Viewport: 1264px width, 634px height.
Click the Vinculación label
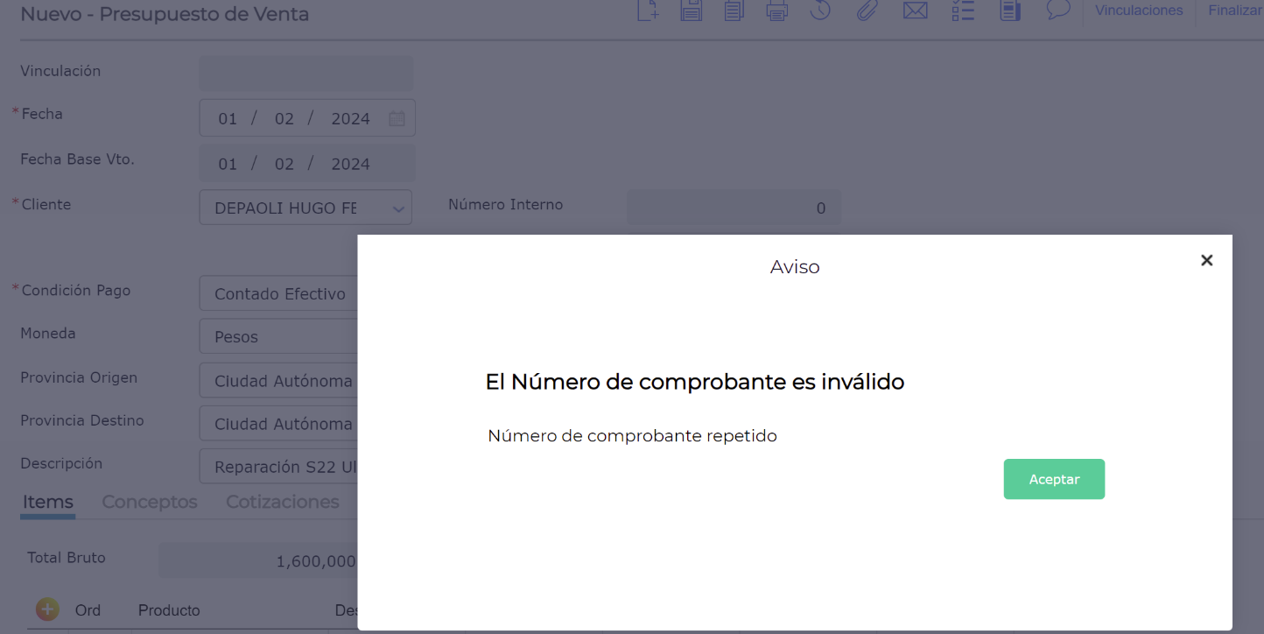(60, 71)
